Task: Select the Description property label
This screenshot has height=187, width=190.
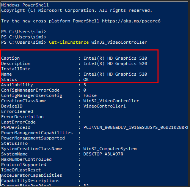Action: 16,63
